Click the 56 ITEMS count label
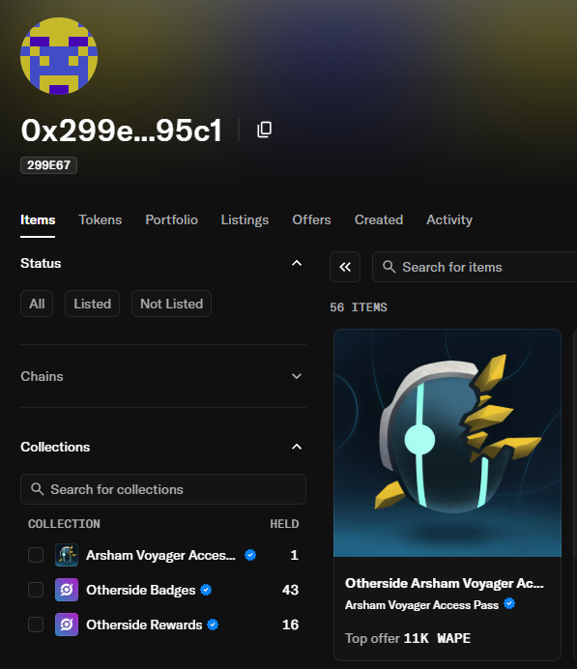Viewport: 577px width, 669px height. coord(359,307)
